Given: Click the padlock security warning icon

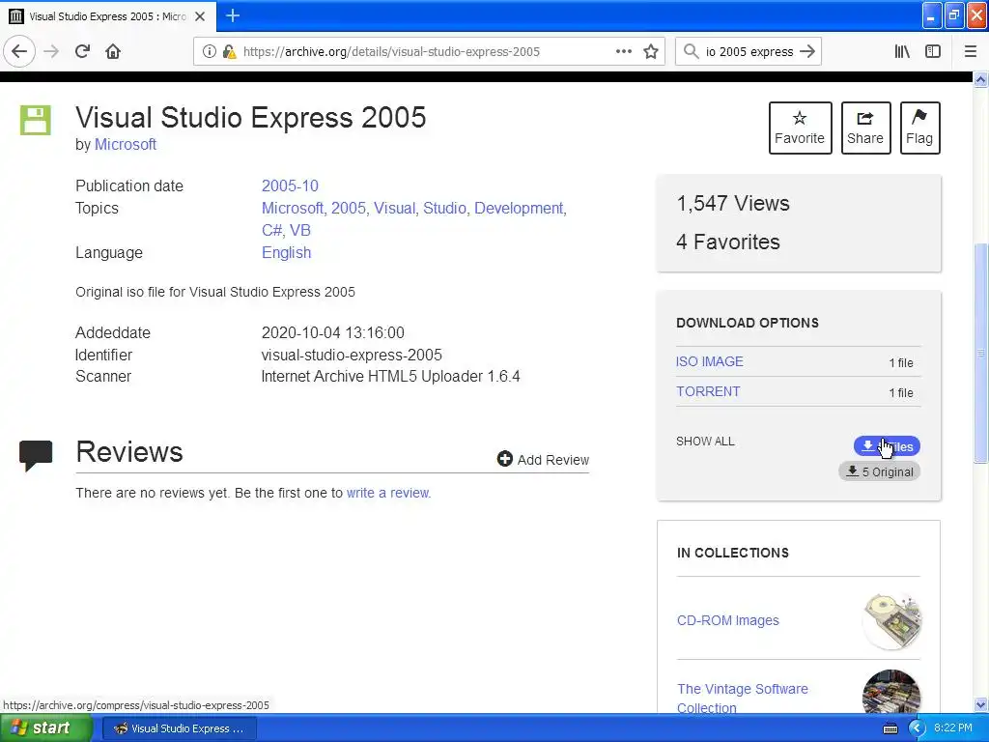Looking at the screenshot, I should pyautogui.click(x=229, y=51).
